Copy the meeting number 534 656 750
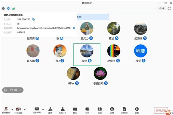 33,19
